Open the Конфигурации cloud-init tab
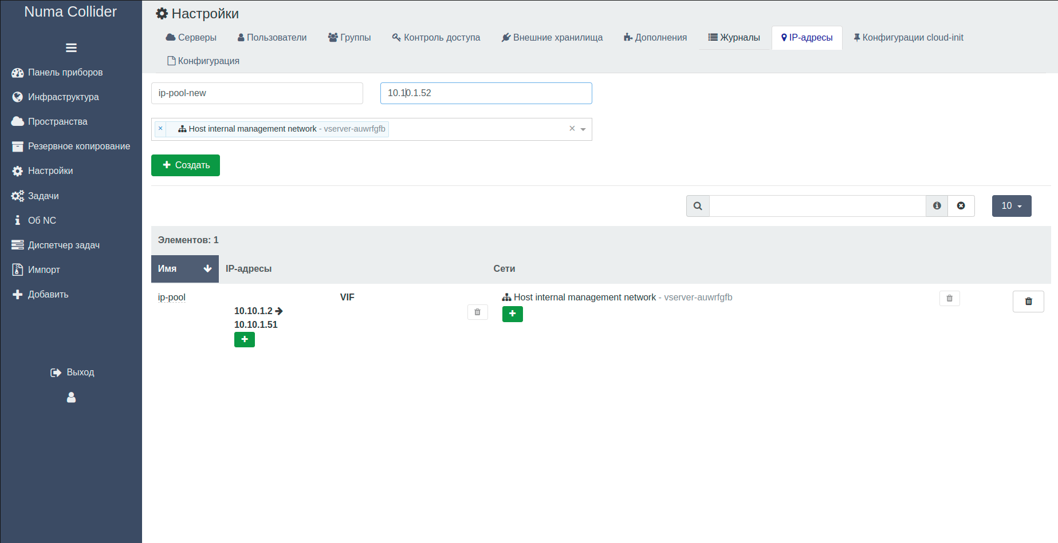Screen dimensions: 1058x543 click(908, 38)
